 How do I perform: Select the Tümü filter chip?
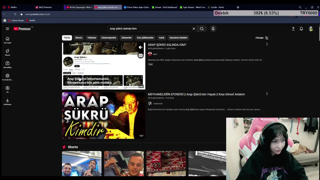pyautogui.click(x=67, y=38)
